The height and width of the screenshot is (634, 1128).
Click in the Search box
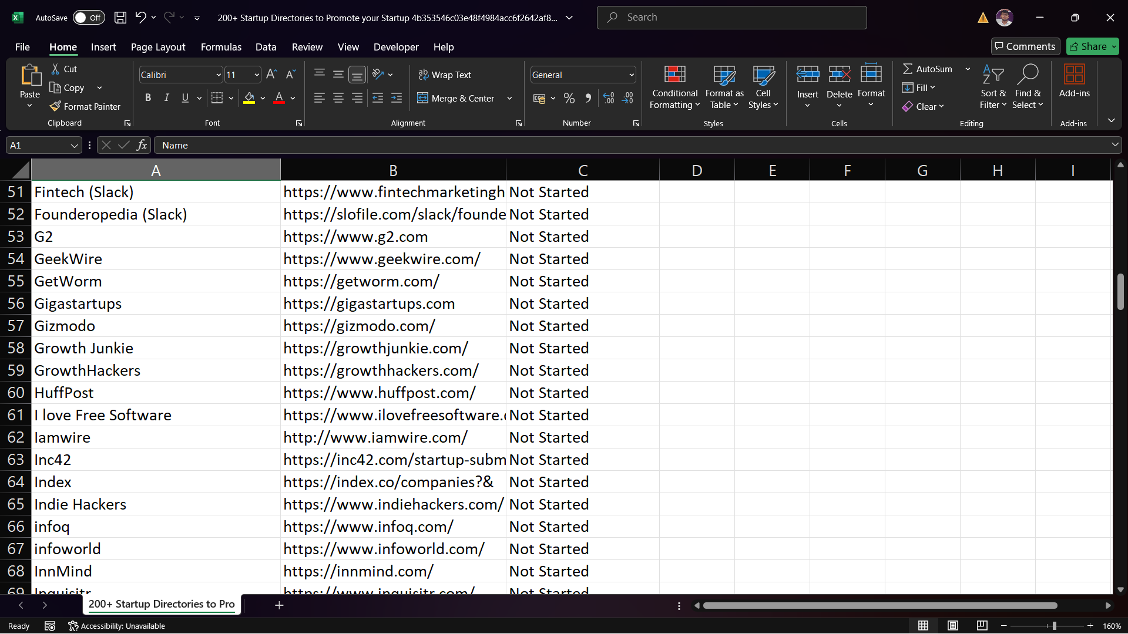(x=731, y=18)
